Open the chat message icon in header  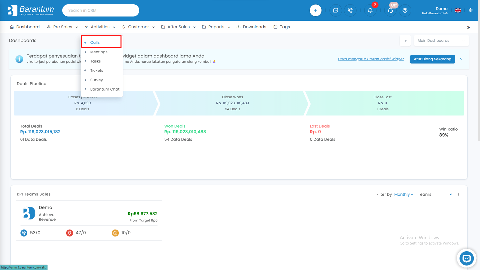(x=335, y=10)
